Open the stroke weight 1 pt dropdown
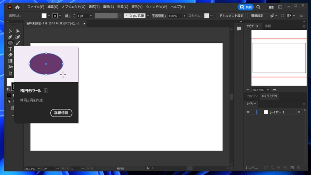 (91, 16)
